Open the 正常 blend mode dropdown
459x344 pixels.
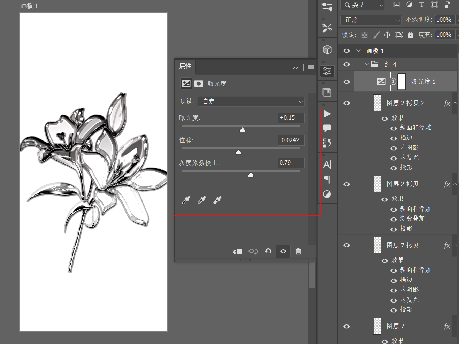click(371, 20)
